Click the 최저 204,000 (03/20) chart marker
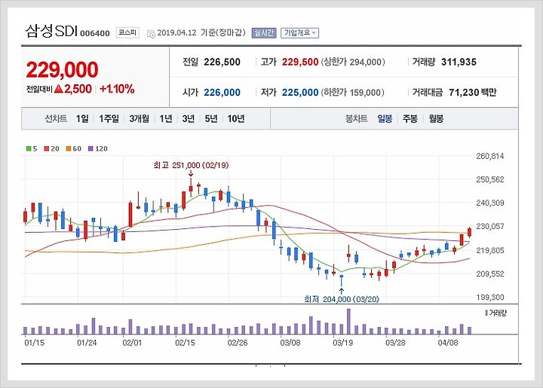 click(x=342, y=299)
